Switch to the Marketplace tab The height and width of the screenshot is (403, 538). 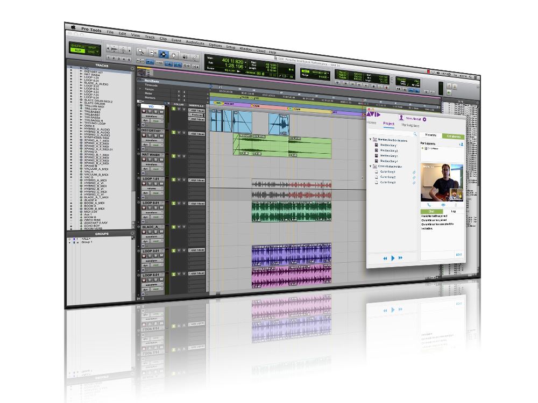coord(410,125)
